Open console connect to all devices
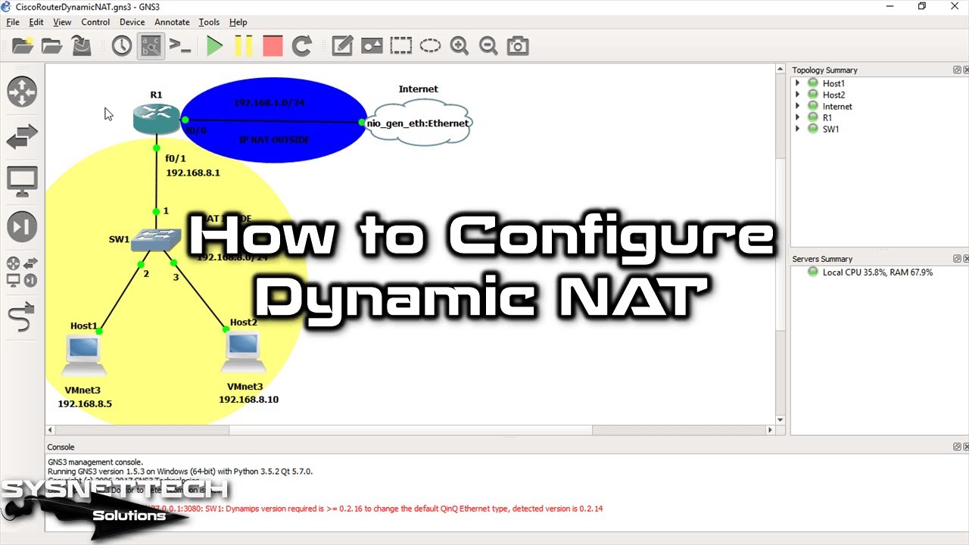Screen dimensions: 969x545 click(x=180, y=46)
